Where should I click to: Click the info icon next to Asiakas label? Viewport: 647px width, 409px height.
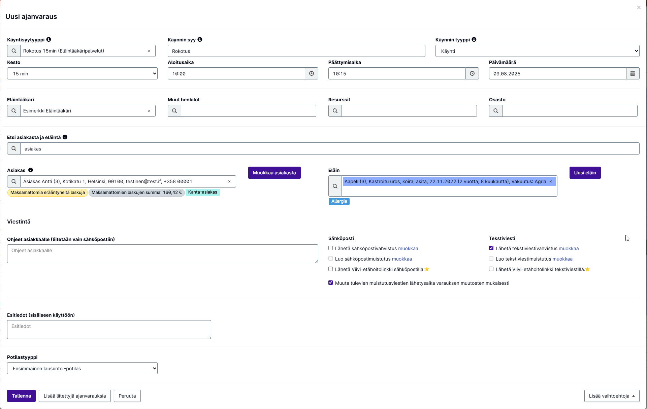31,170
